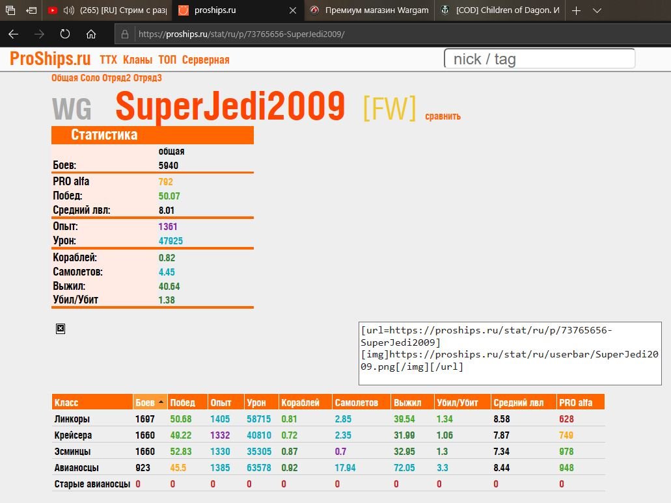Click the broken userbar image icon

(x=61, y=329)
